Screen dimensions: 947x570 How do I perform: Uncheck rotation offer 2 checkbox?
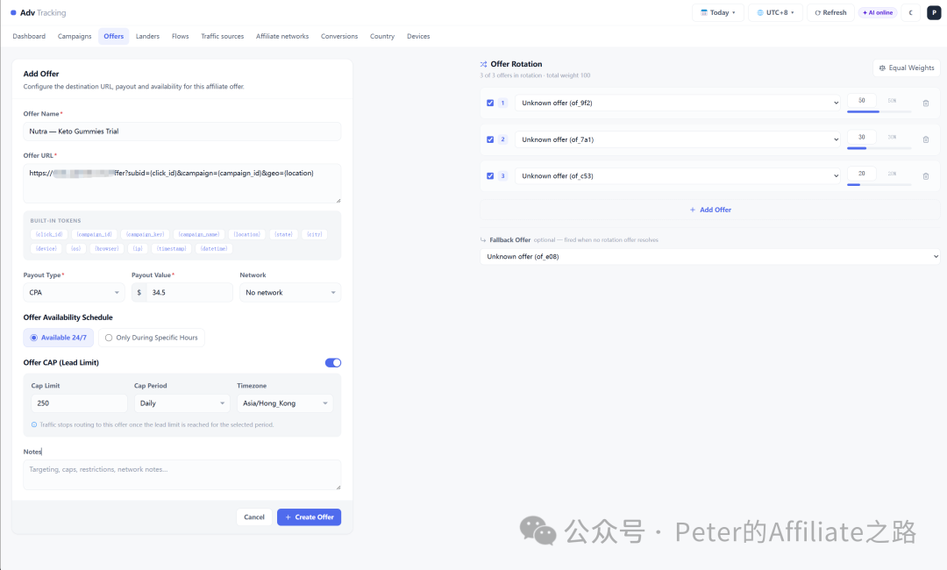click(490, 139)
